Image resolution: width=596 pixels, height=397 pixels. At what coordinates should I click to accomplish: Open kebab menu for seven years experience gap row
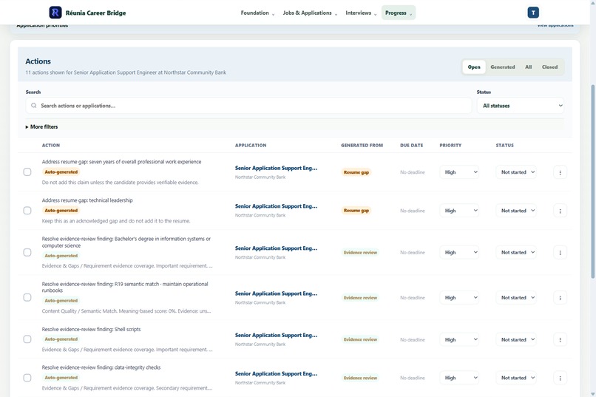pyautogui.click(x=560, y=172)
